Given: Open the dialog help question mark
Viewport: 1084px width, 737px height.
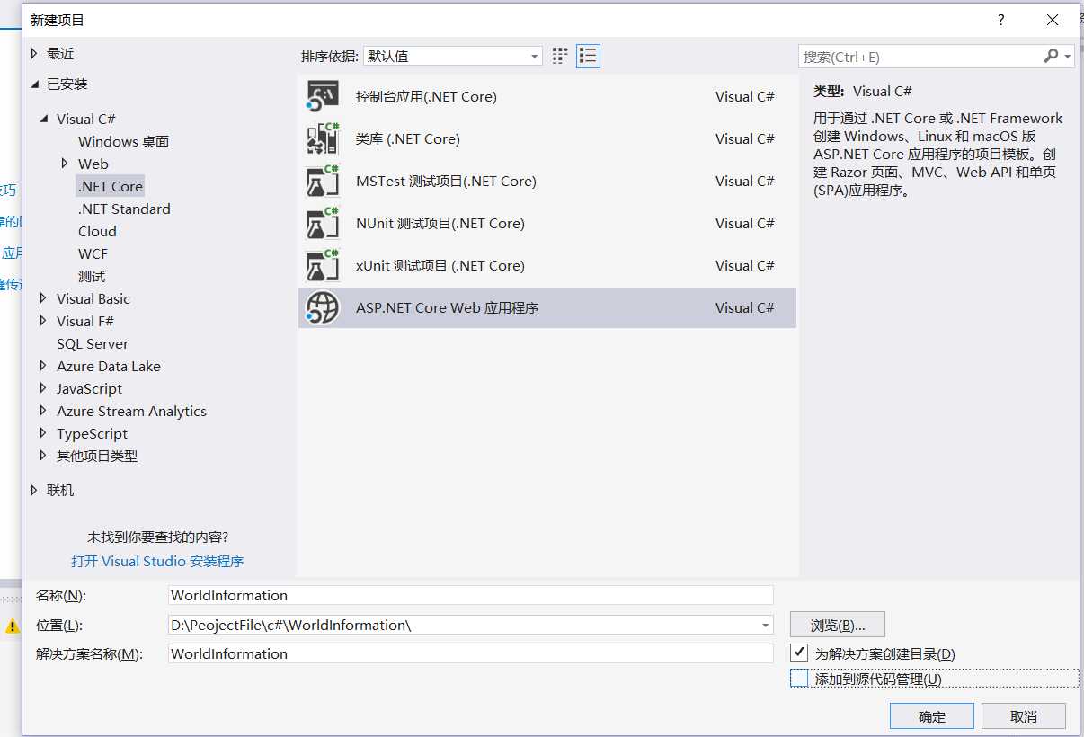Looking at the screenshot, I should [x=1000, y=20].
